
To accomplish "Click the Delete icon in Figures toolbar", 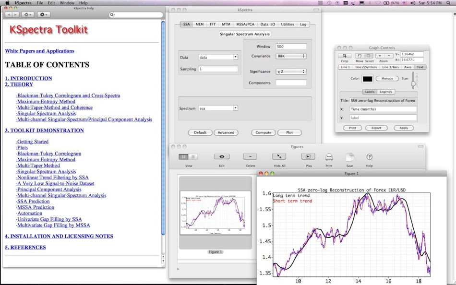I will 250,156.
